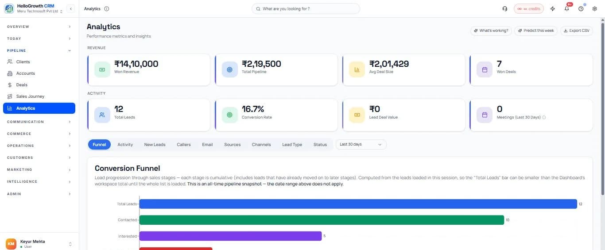Click the Meetings calendar icon

click(x=485, y=115)
